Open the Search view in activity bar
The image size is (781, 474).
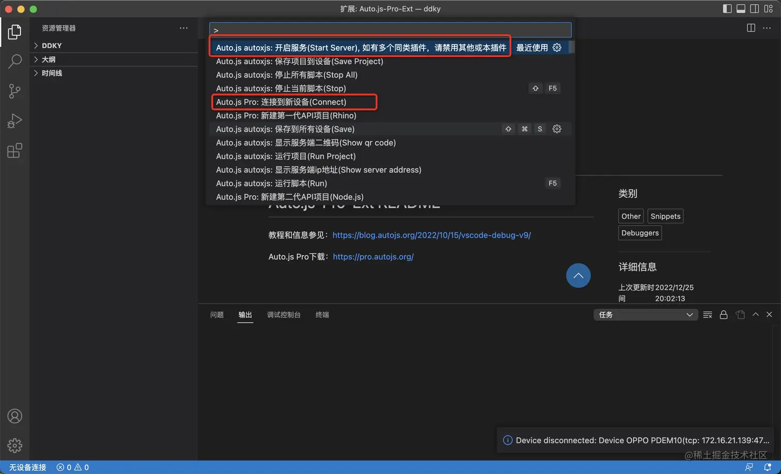(x=14, y=61)
